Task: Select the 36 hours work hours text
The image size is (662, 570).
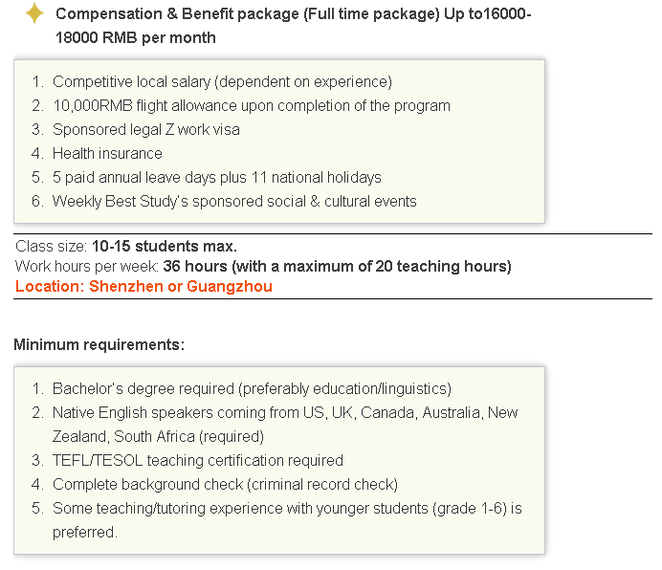Action: pos(337,267)
